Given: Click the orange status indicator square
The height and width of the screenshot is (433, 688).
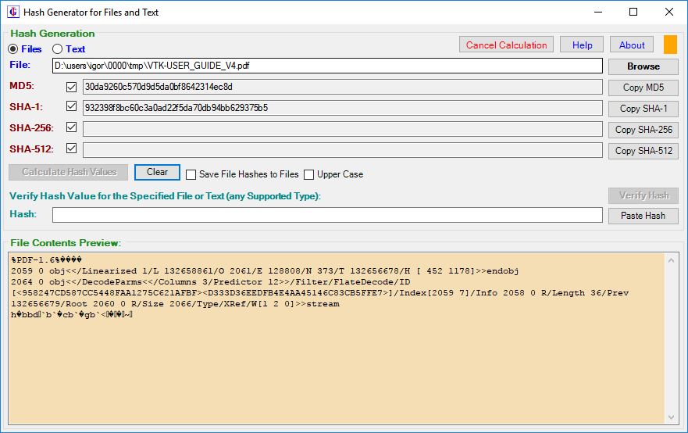Looking at the screenshot, I should (x=670, y=45).
